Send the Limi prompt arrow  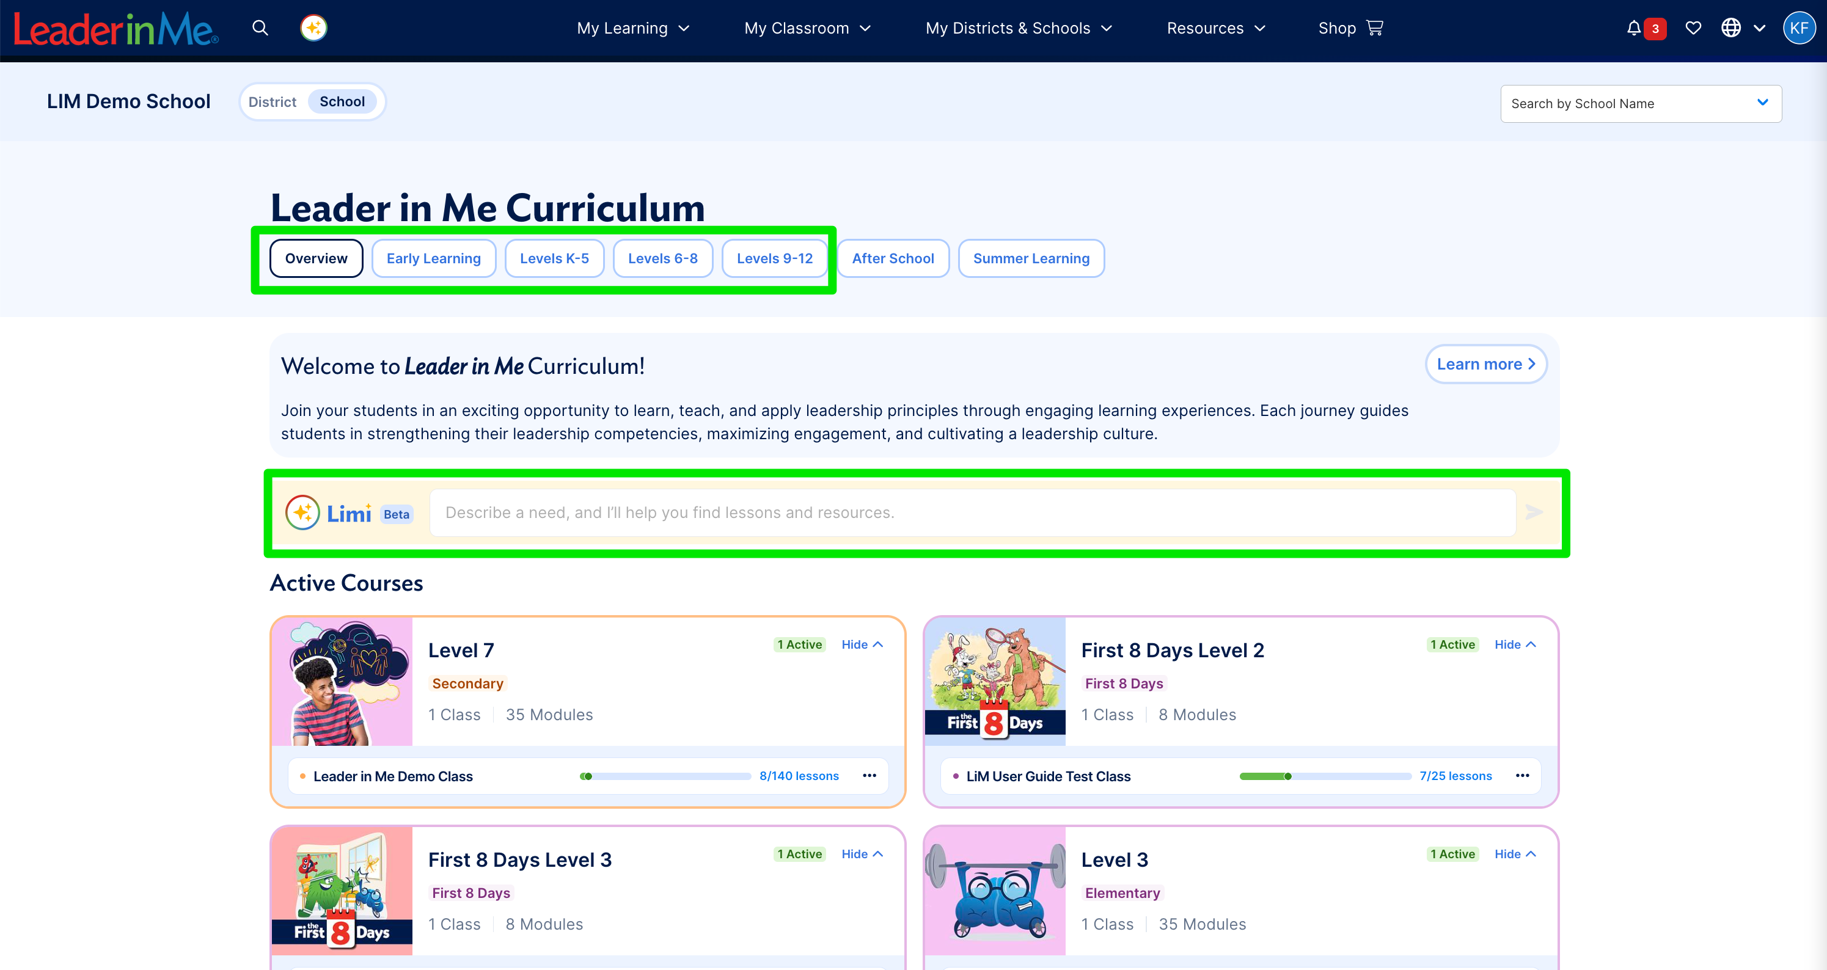[x=1534, y=512]
